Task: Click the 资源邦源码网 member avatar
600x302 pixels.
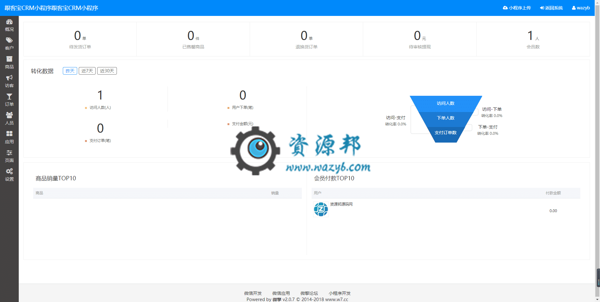Action: (x=321, y=209)
